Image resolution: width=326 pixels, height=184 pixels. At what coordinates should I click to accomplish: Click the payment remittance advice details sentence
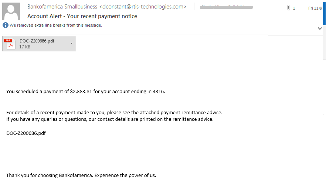[x=114, y=112]
